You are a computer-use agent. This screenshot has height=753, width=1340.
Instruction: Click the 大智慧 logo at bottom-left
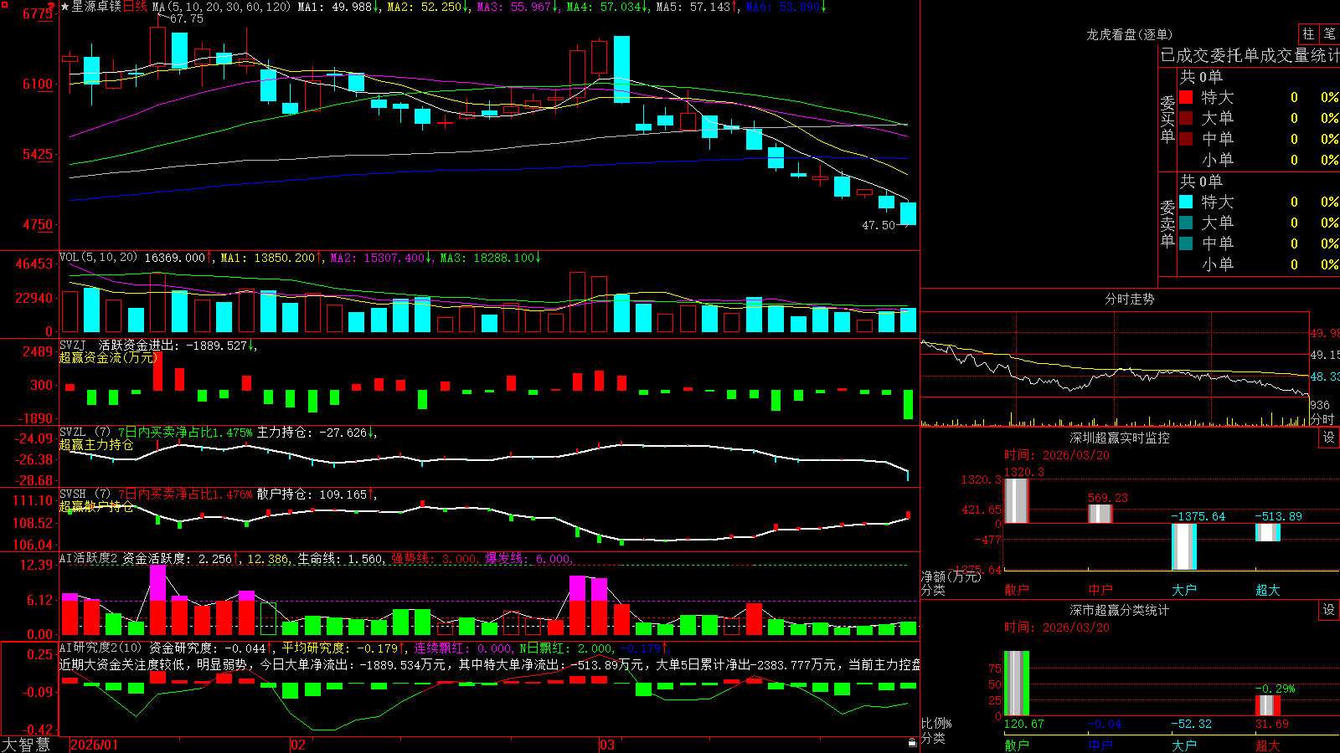tap(26, 744)
